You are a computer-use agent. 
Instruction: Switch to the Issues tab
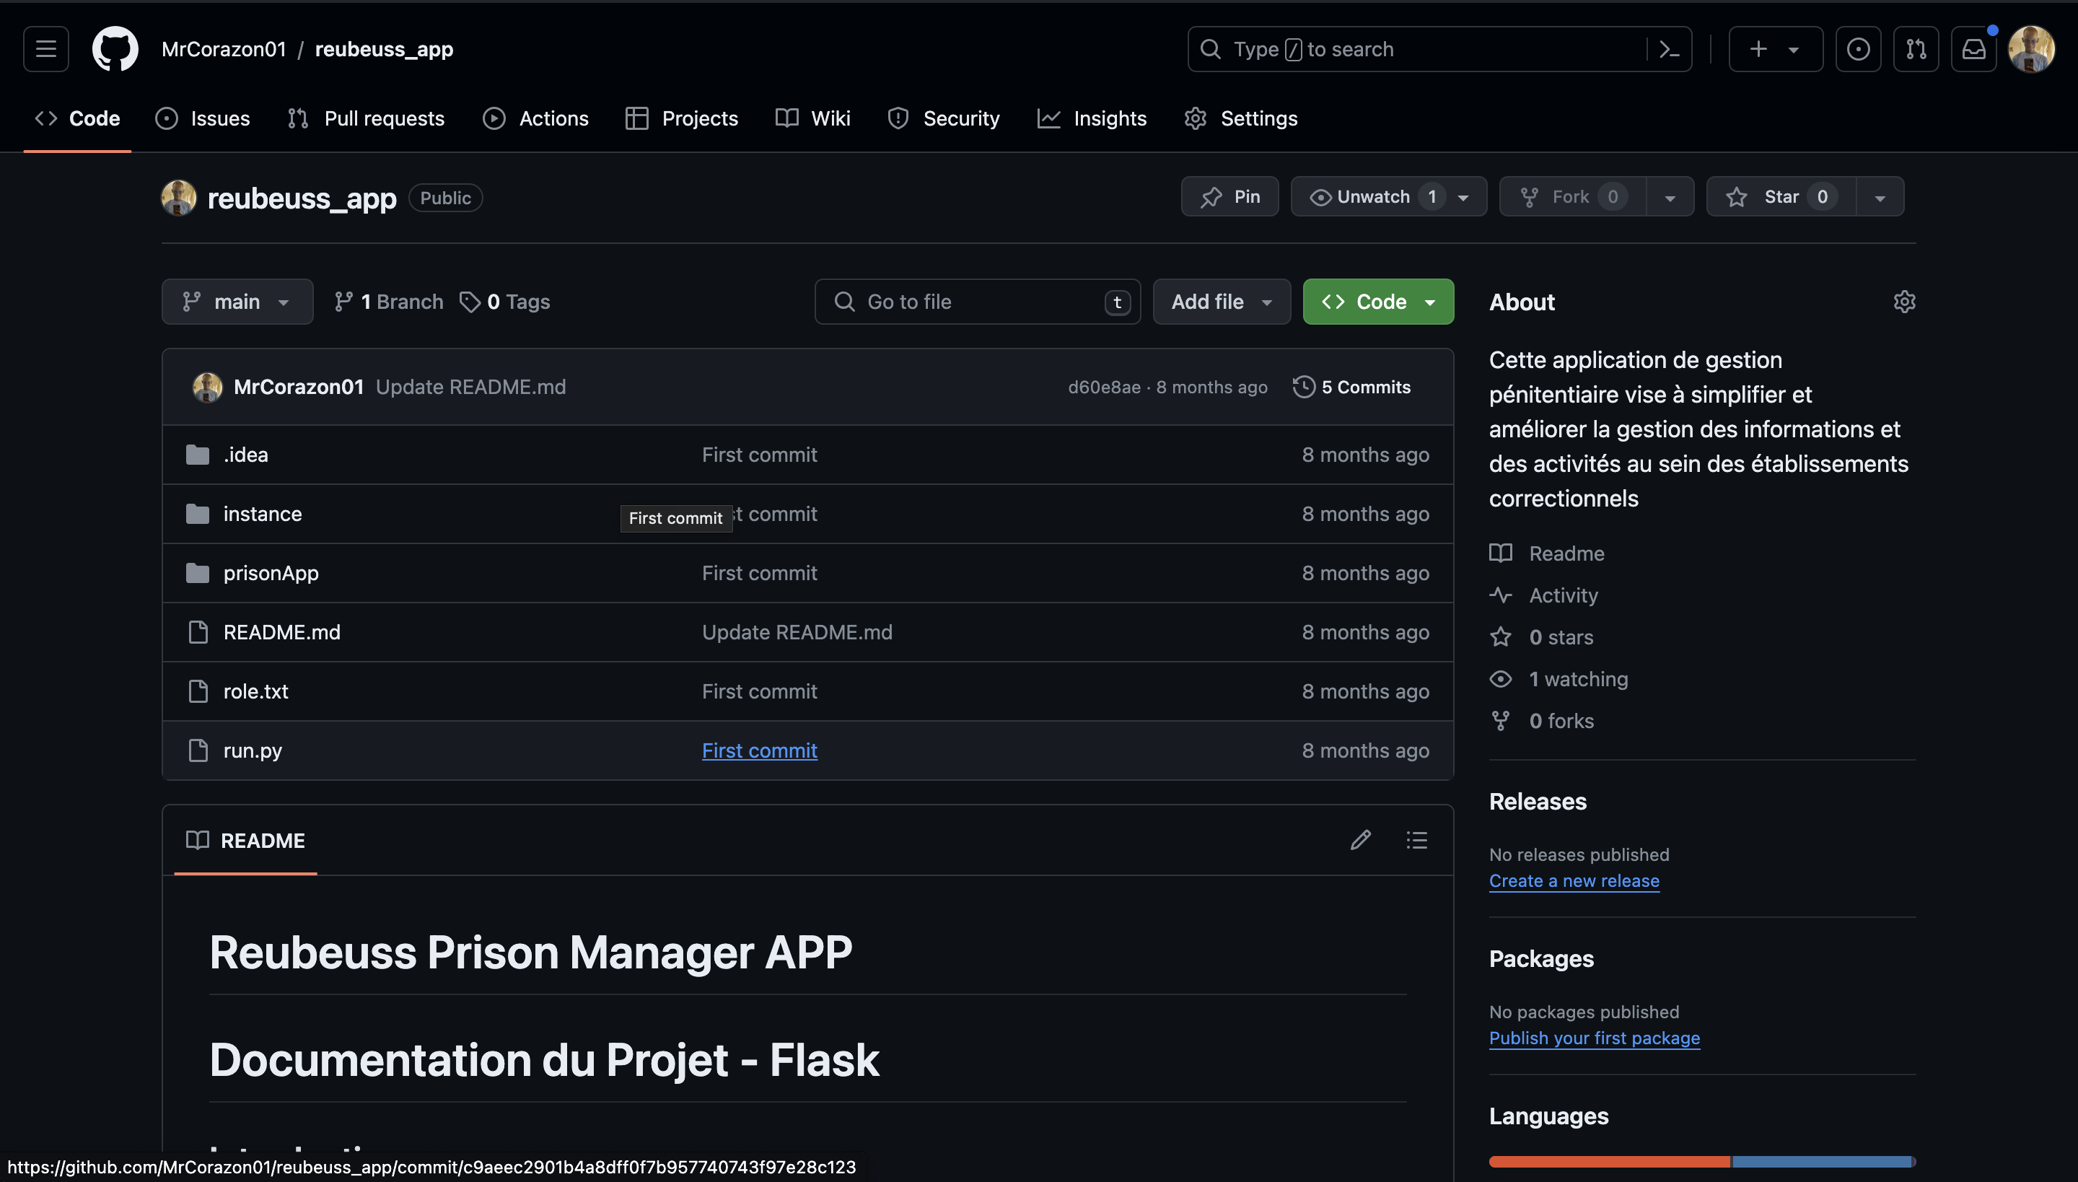pos(203,118)
